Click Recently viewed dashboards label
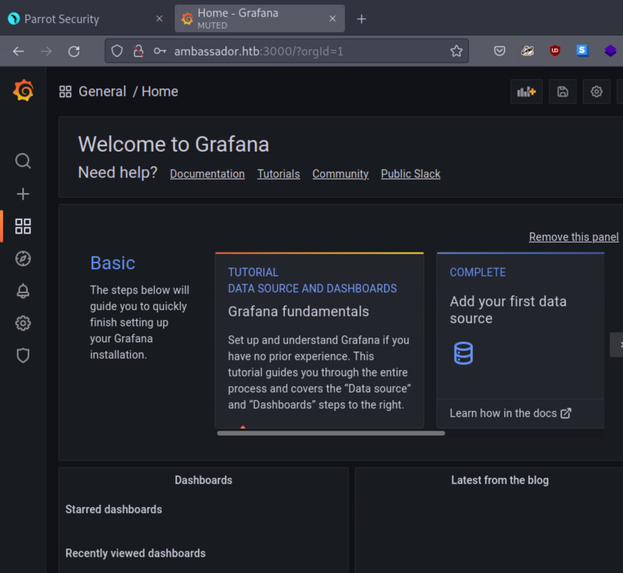The height and width of the screenshot is (573, 623). [135, 553]
